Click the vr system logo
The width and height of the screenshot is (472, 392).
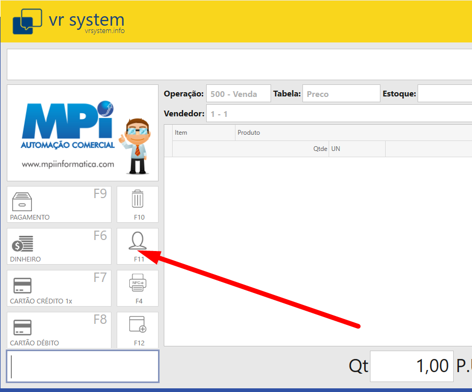click(x=69, y=21)
